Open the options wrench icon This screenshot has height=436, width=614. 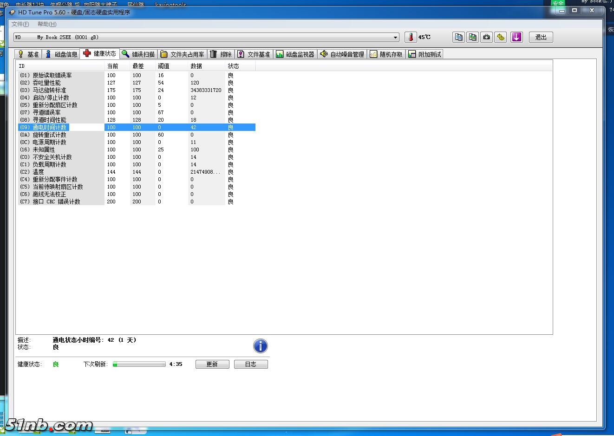500,37
